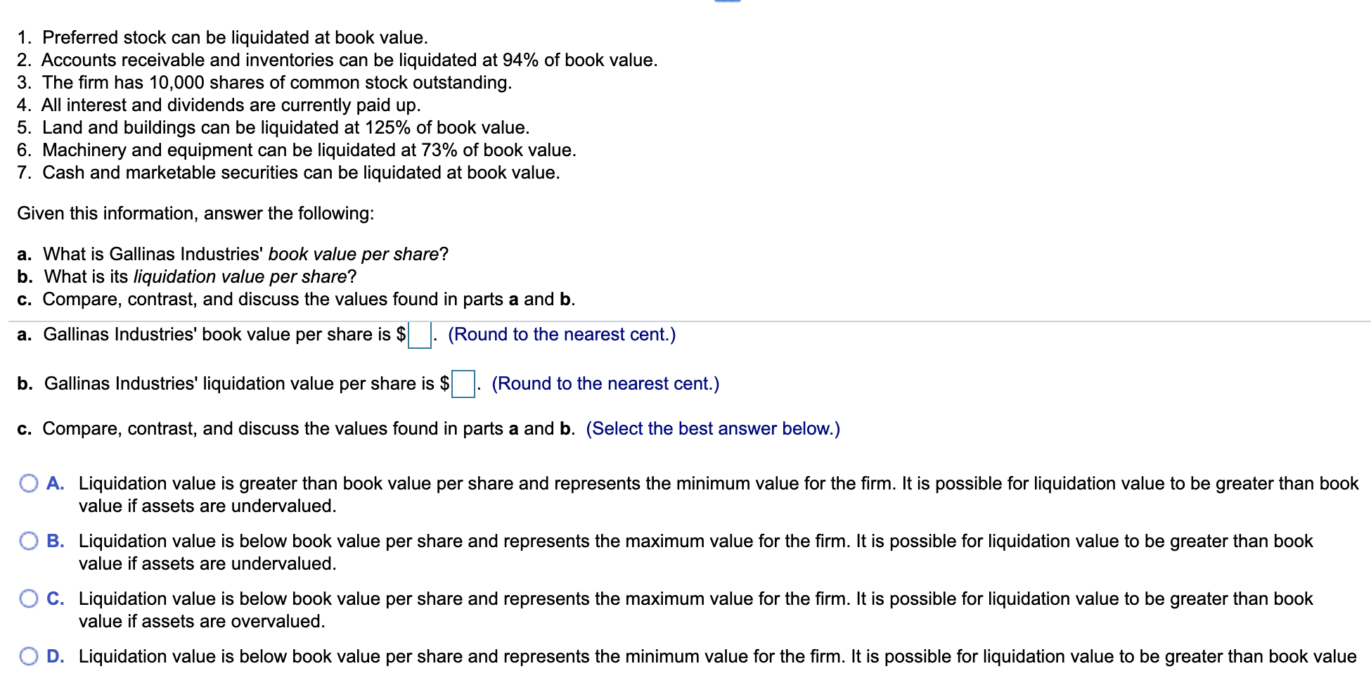
Task: Click the blue button at the top
Action: pos(729,4)
